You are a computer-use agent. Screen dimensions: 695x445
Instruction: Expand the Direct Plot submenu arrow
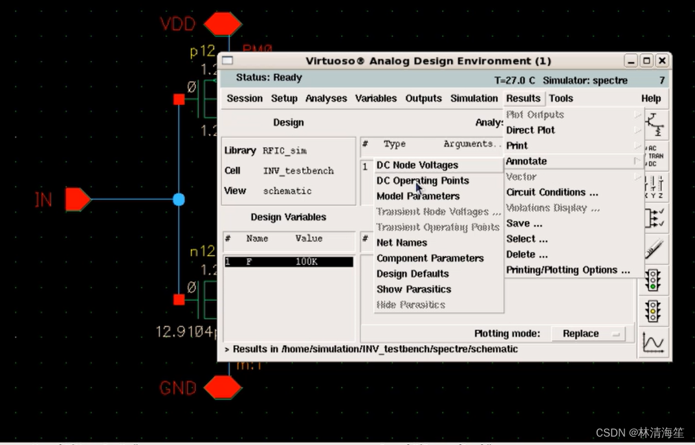(637, 130)
